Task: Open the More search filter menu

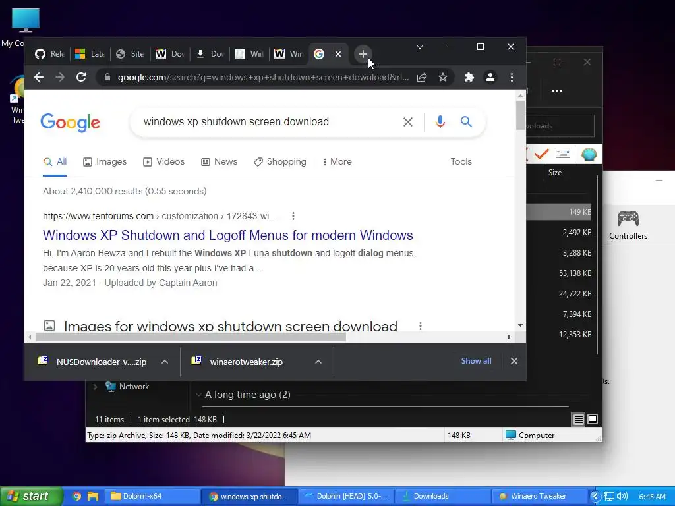Action: 337,162
